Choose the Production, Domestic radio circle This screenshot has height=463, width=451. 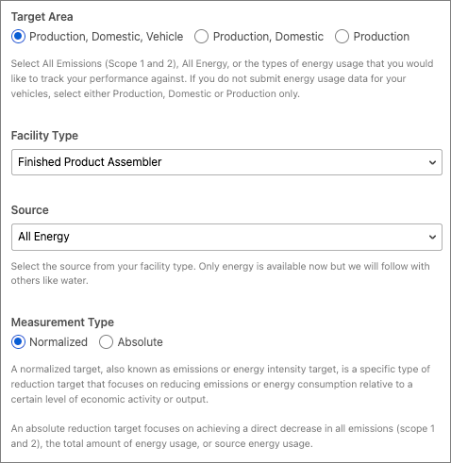201,37
